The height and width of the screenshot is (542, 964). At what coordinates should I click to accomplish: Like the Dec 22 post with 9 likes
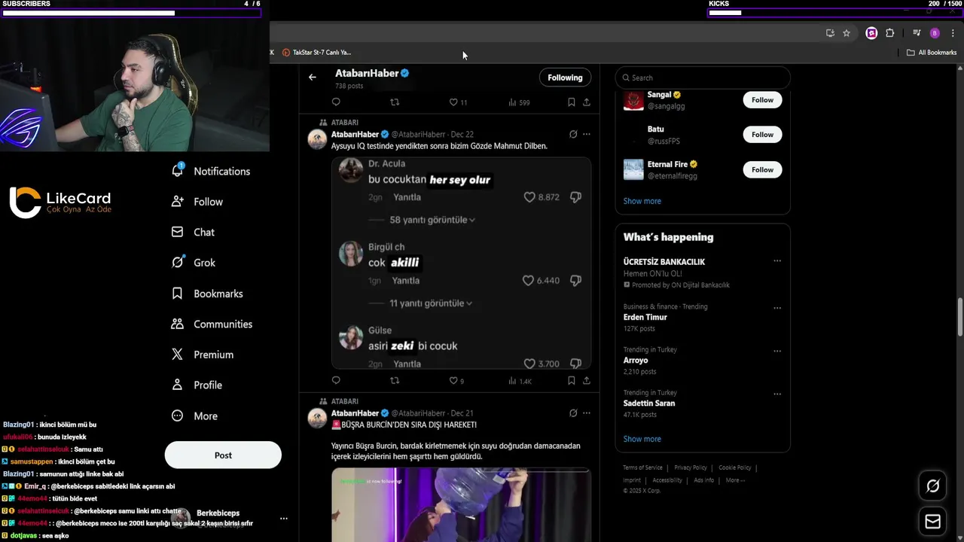[456, 381]
